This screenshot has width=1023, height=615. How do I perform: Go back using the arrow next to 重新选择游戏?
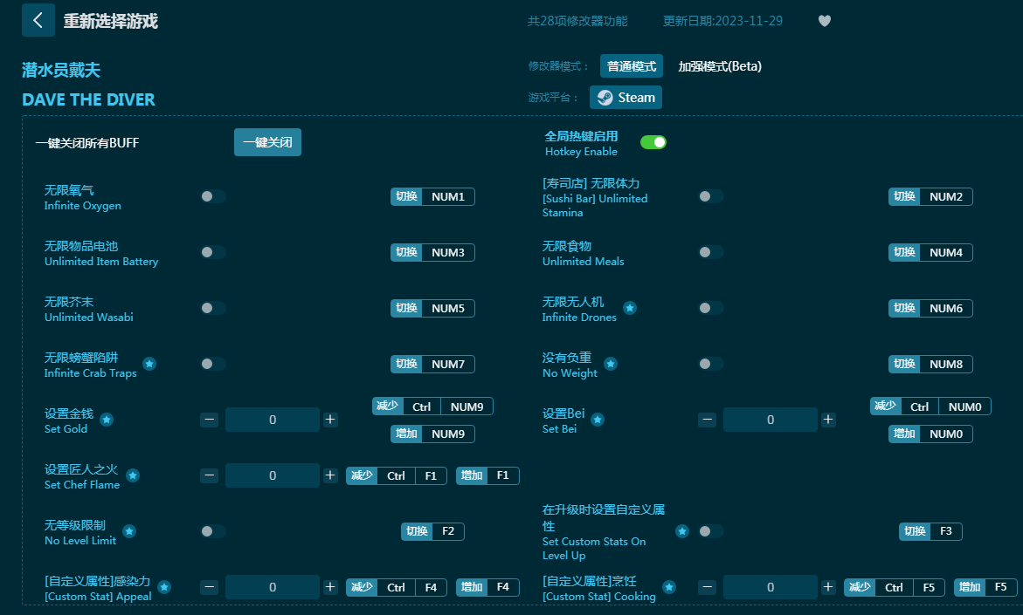click(38, 20)
